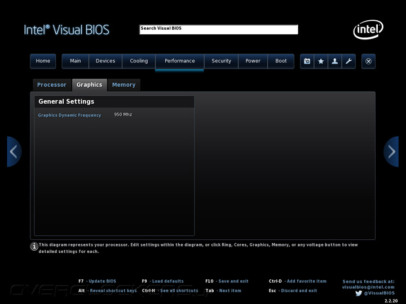Viewport: 406px width, 304px height.
Task: Click See all shortcuts link
Action: point(179,291)
